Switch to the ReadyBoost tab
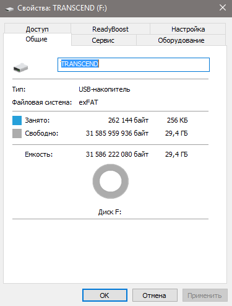The image size is (232, 306). [110, 28]
